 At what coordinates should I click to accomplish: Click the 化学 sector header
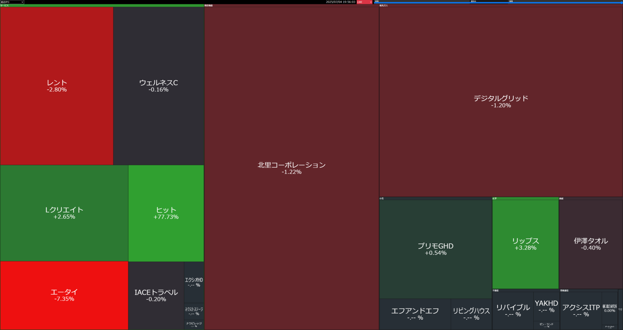click(525, 198)
